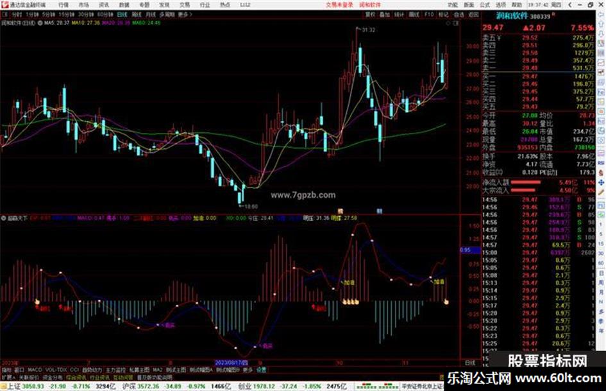Open the 功能 menu

453,5
